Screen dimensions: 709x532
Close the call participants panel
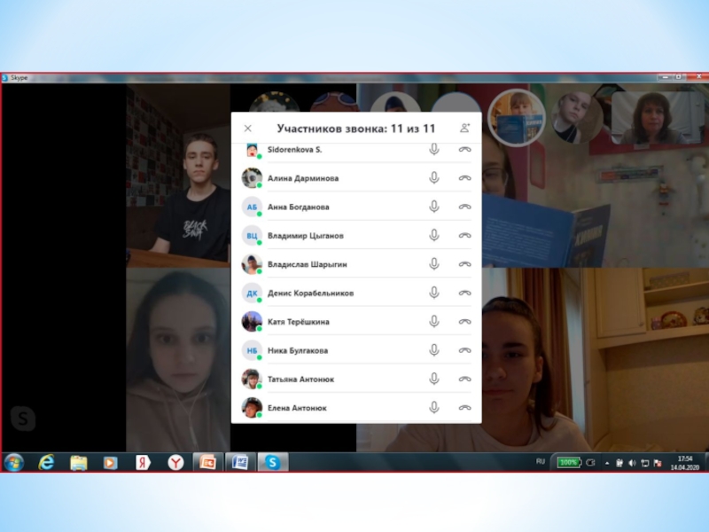point(248,129)
